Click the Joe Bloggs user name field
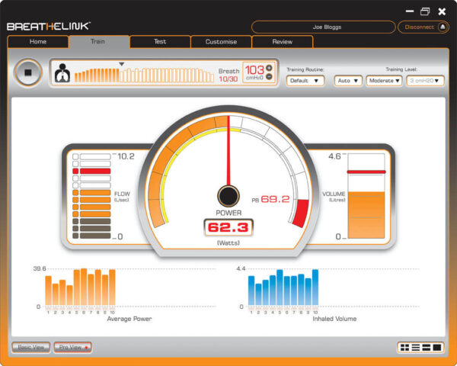Image resolution: width=457 pixels, height=366 pixels. coord(322,27)
